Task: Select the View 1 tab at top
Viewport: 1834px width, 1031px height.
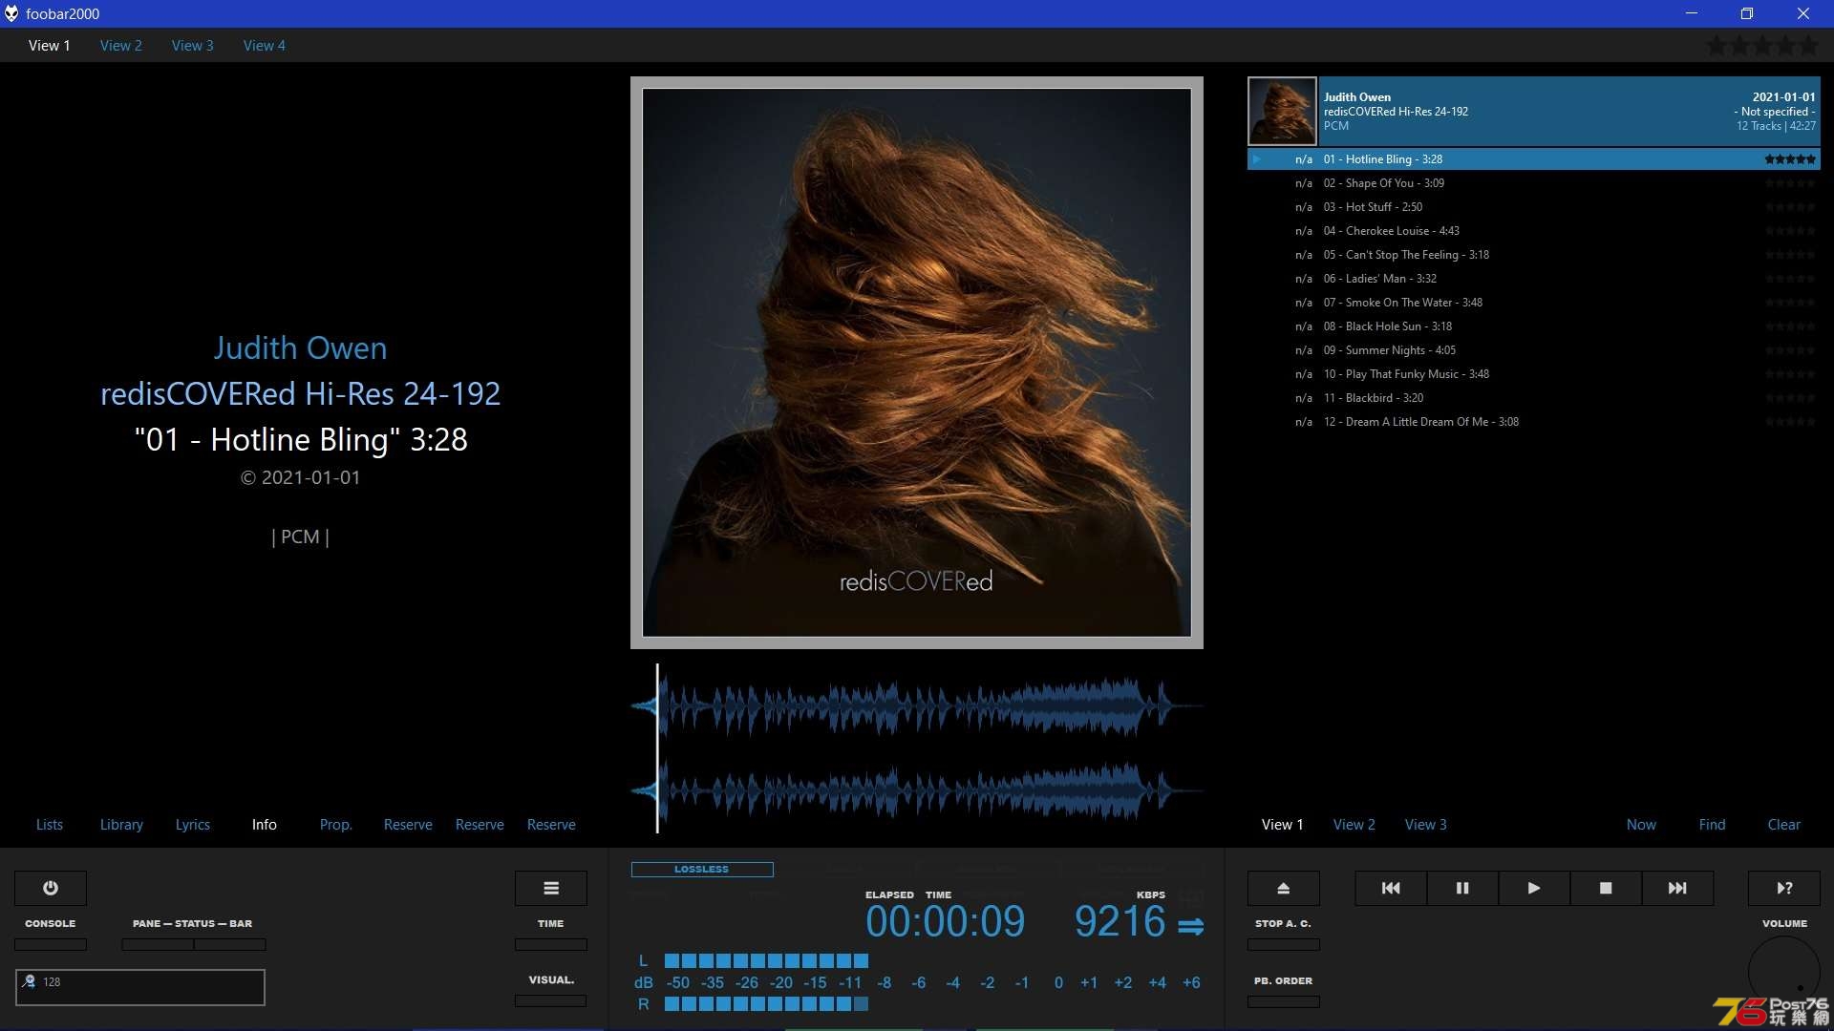Action: point(50,45)
